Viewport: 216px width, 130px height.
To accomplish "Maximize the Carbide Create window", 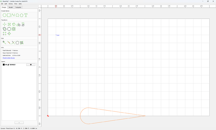I will 208,1.
